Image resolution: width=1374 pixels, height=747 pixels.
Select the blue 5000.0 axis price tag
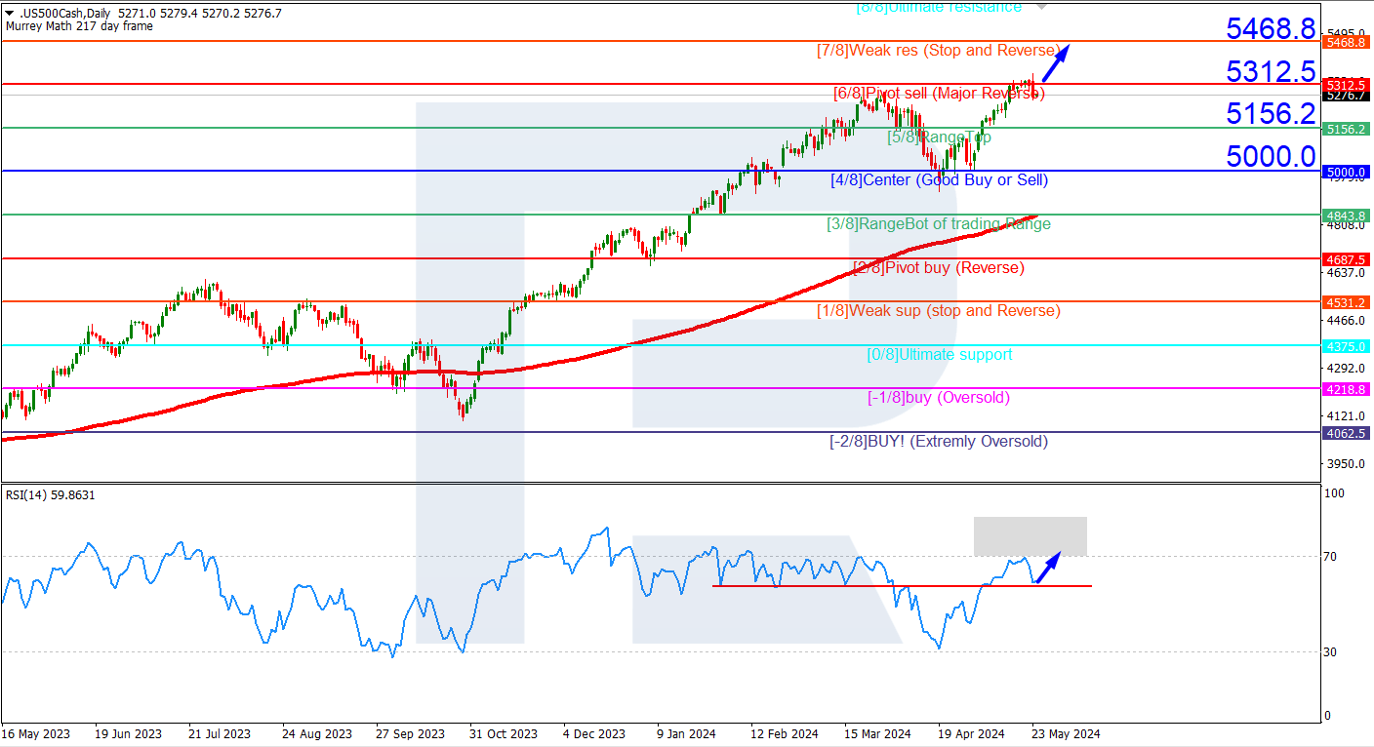coord(1346,172)
